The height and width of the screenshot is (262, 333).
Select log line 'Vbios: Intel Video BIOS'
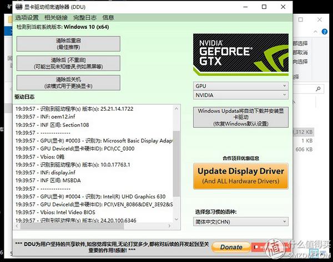55,212
